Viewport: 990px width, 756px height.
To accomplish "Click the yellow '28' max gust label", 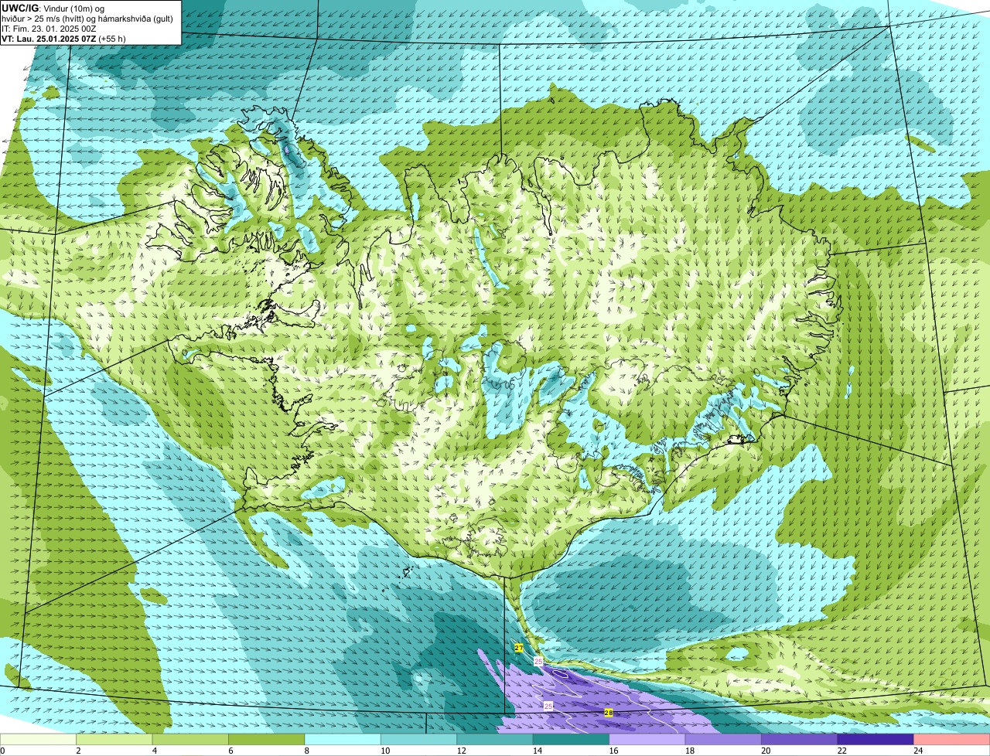I will pyautogui.click(x=609, y=713).
